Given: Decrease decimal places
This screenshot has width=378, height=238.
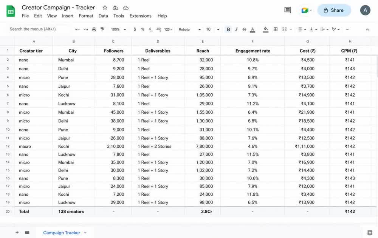Looking at the screenshot, I should tap(150, 29).
